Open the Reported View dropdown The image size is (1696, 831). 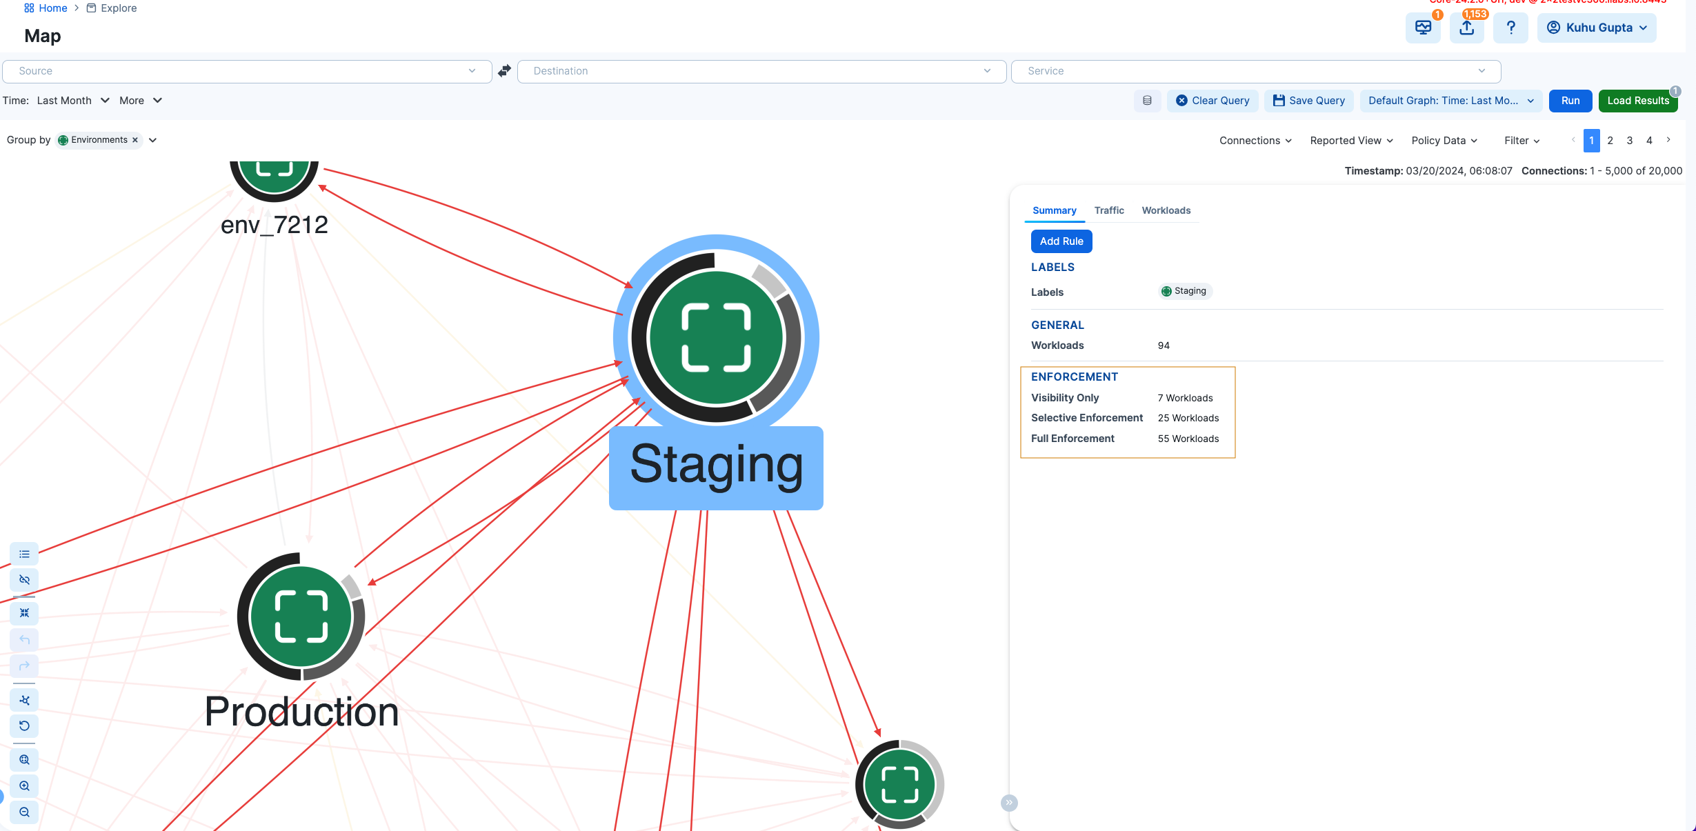click(x=1351, y=140)
